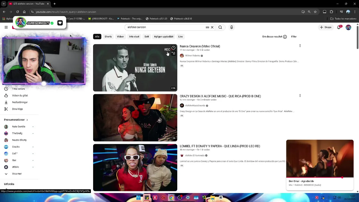Open more options for Que Rica video
This screenshot has height=202, width=359.
tap(300, 96)
